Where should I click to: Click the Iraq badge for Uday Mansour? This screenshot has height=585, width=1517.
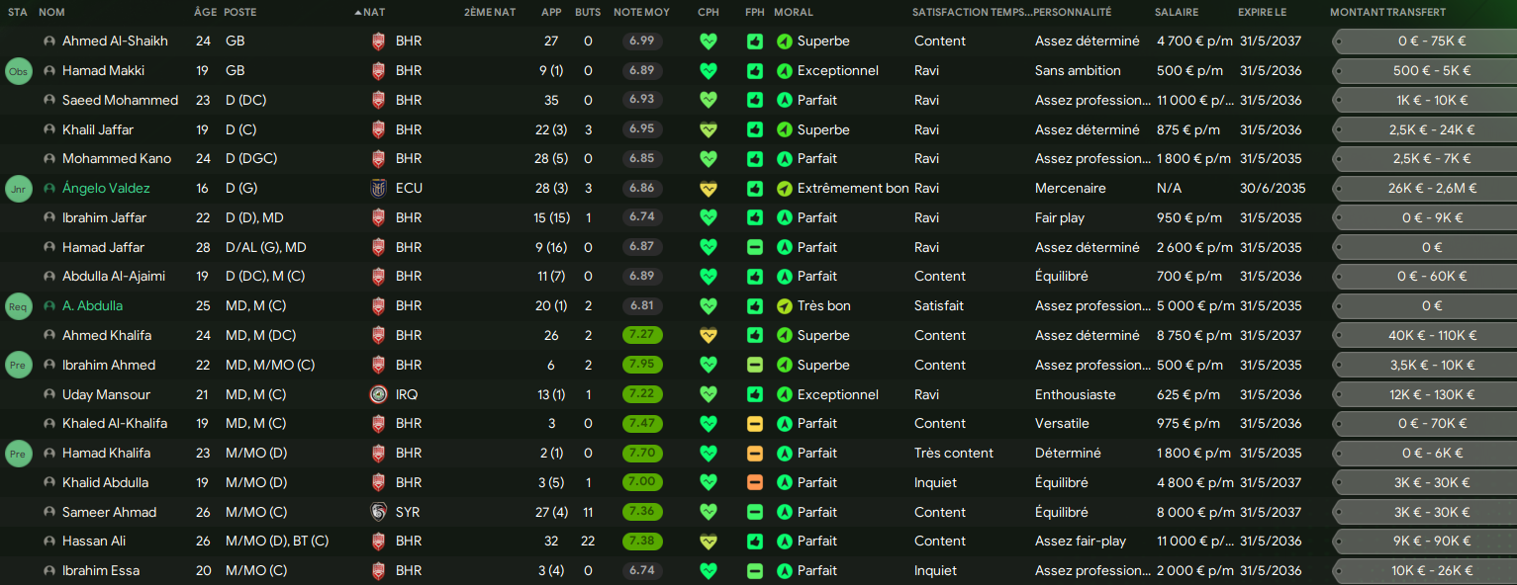point(378,394)
